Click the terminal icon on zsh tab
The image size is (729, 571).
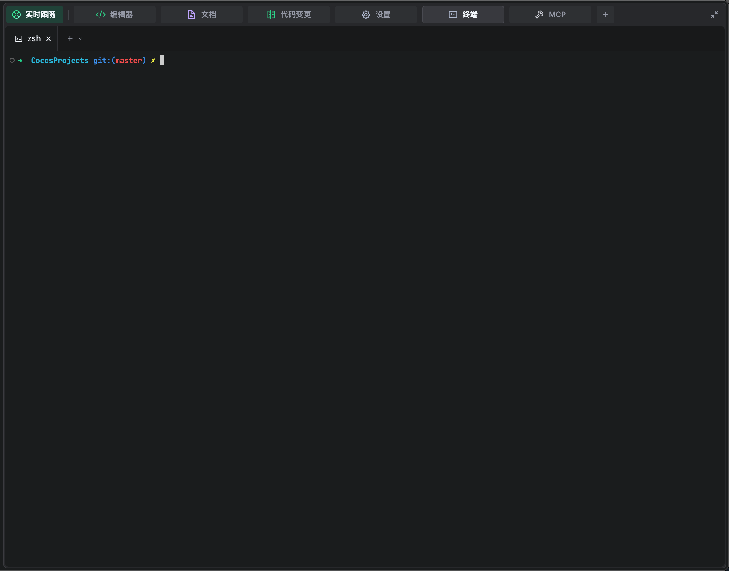pyautogui.click(x=19, y=39)
